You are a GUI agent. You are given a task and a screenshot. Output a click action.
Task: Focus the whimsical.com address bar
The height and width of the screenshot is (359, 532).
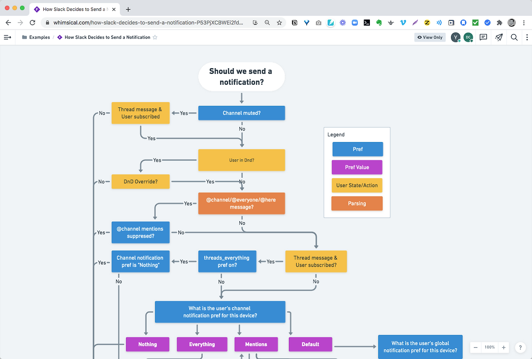pos(148,23)
